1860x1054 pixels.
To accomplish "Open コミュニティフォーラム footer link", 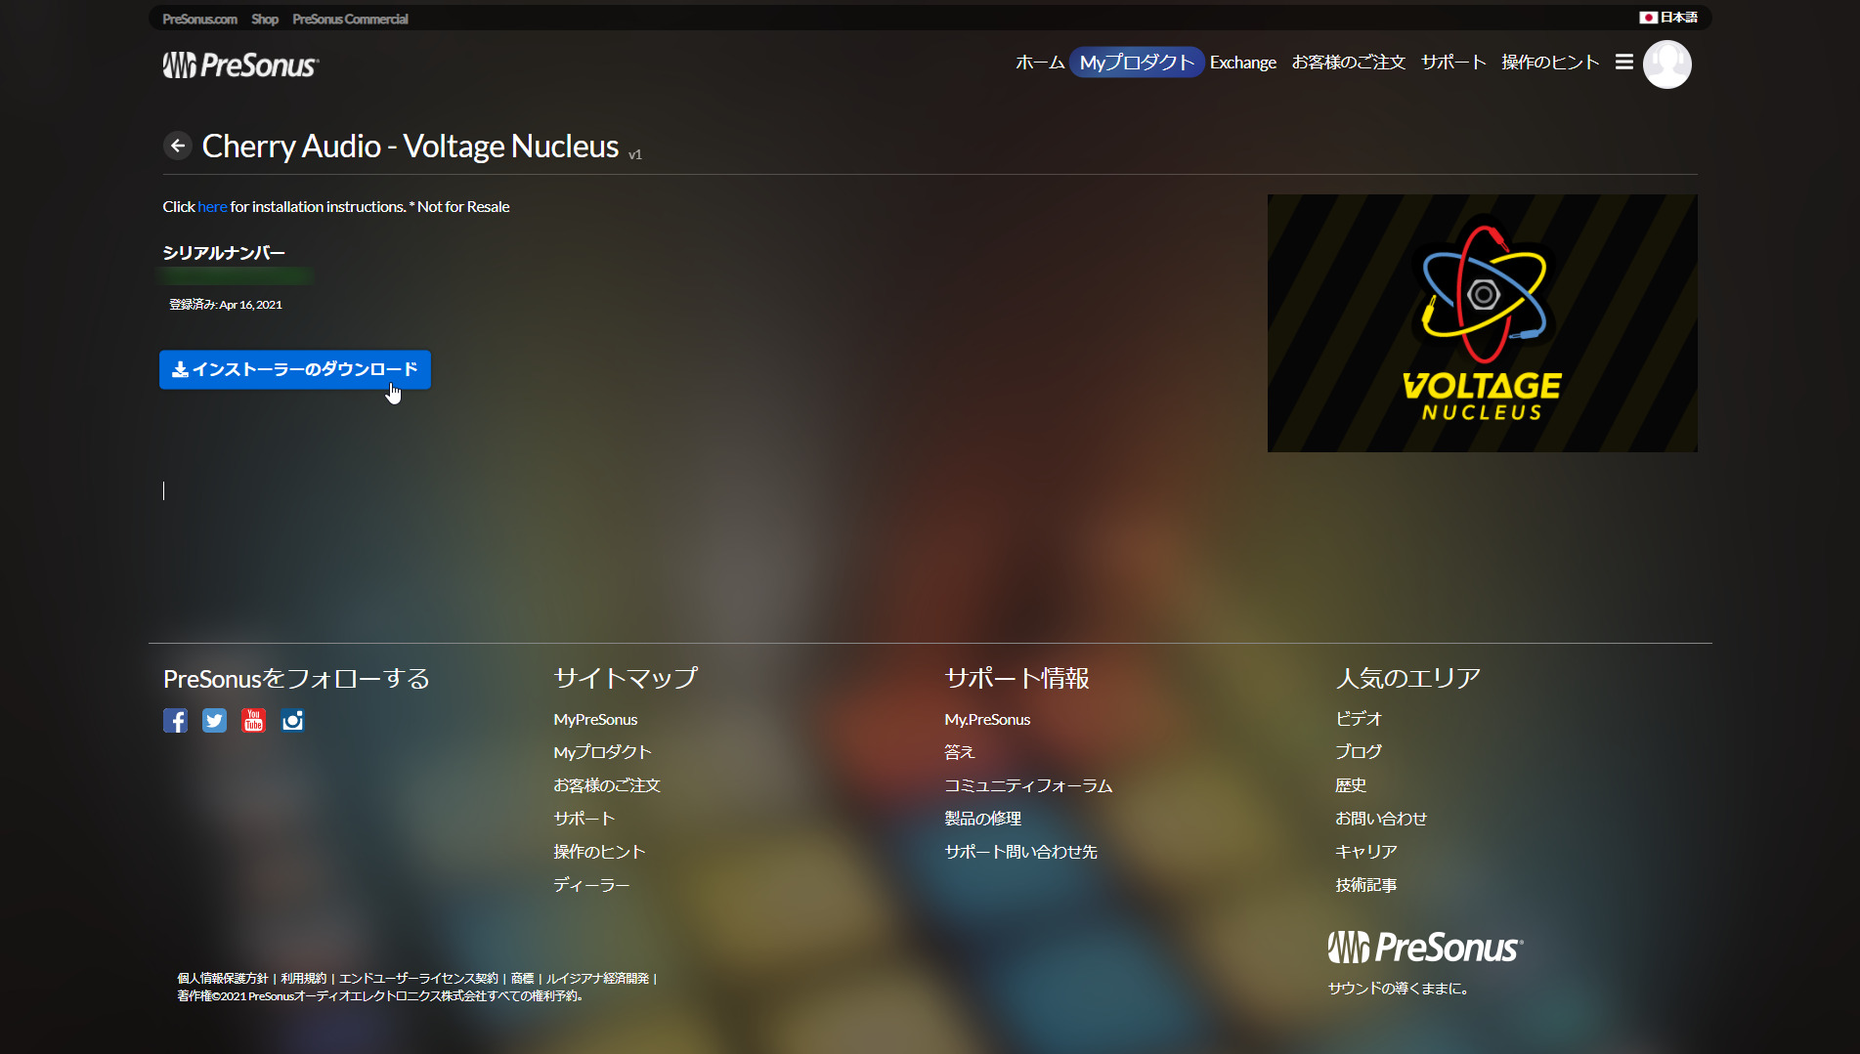I will click(x=1028, y=785).
